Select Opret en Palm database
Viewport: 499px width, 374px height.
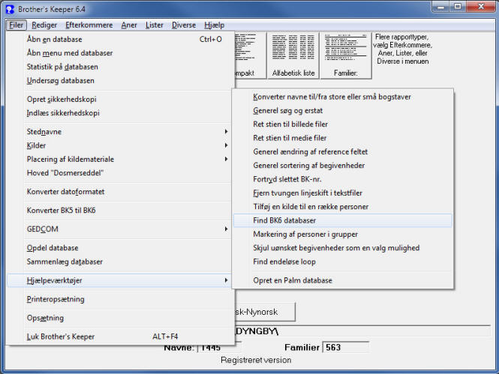tap(342, 280)
